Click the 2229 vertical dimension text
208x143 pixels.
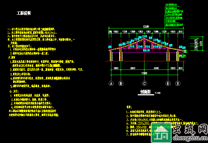(201, 44)
